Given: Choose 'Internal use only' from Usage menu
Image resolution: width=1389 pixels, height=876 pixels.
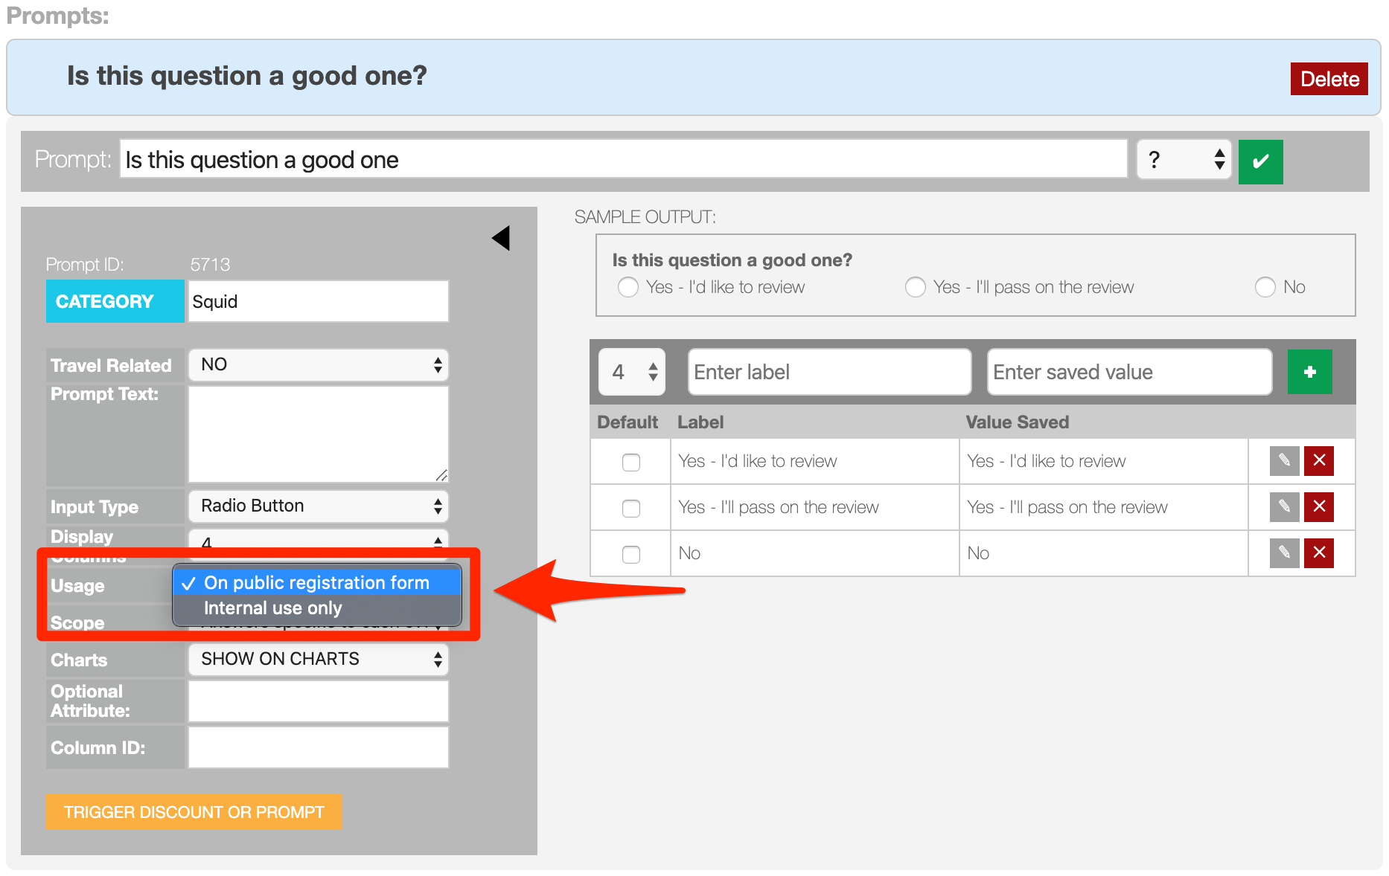Looking at the screenshot, I should [273, 608].
